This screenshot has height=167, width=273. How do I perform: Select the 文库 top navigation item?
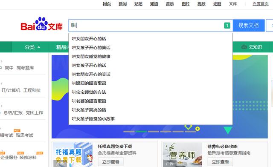coord(233,4)
